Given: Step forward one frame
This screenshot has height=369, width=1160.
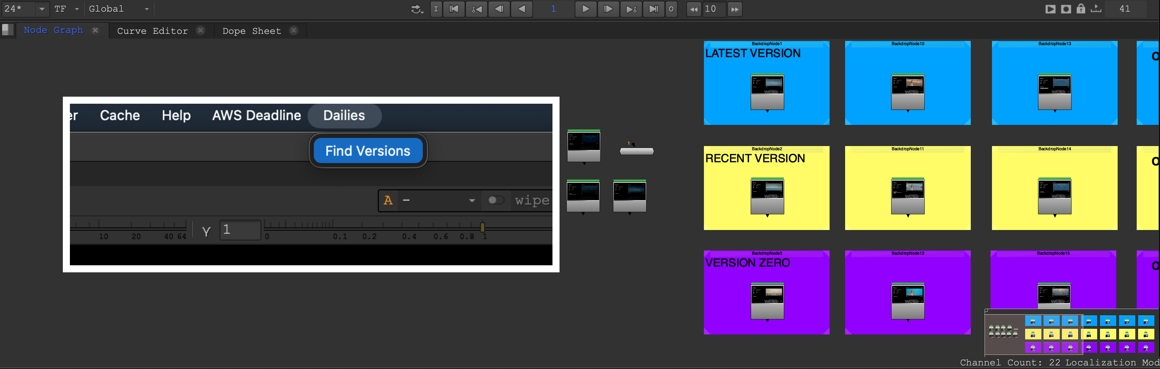Looking at the screenshot, I should [608, 9].
